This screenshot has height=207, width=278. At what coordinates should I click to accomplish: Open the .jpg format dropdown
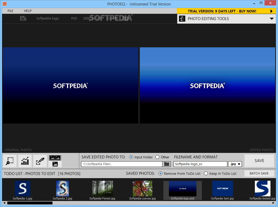pyautogui.click(x=235, y=164)
